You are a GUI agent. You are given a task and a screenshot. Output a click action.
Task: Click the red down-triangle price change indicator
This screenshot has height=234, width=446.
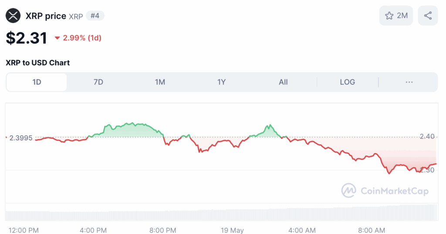pos(57,38)
